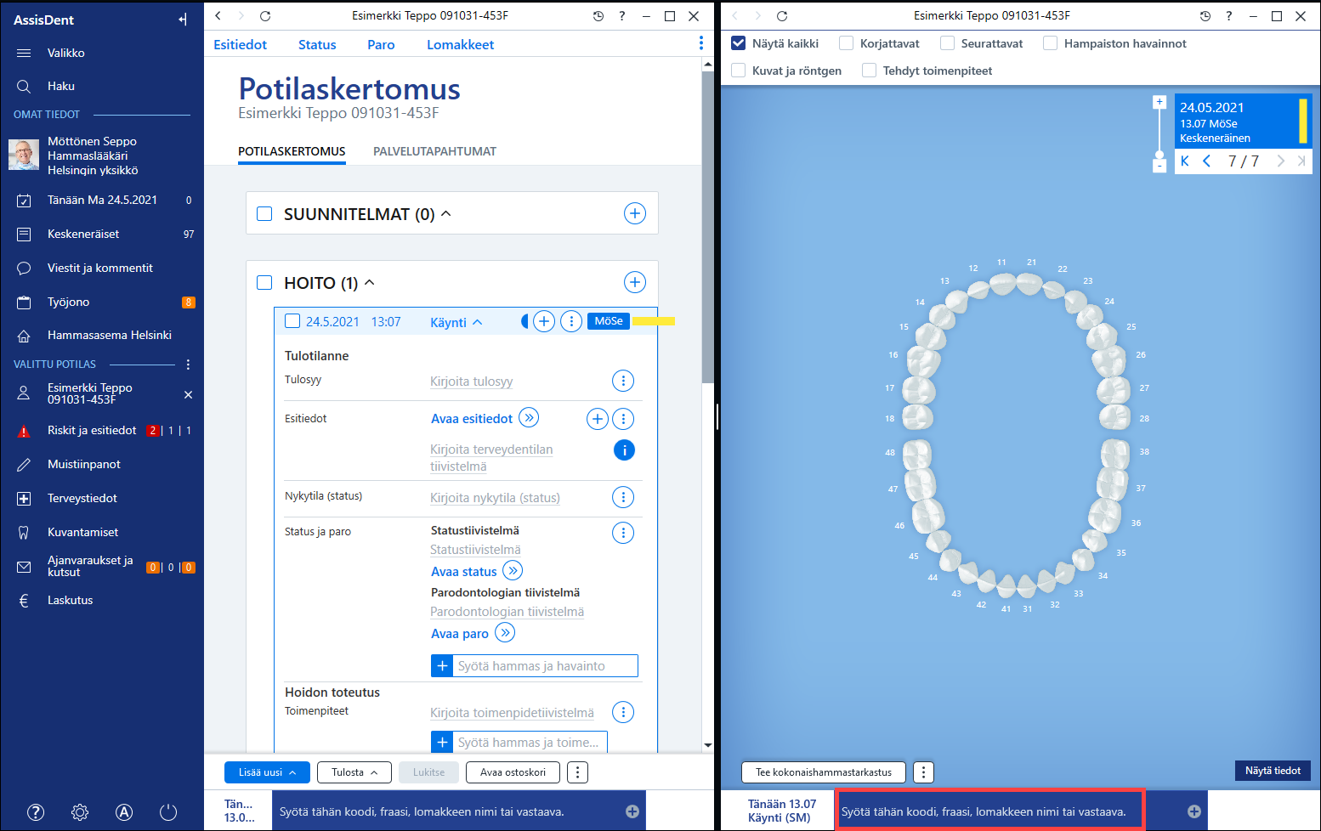Viewport: 1321px width, 831px height.
Task: Open Kuvantamiset tooth icon
Action: (x=24, y=533)
